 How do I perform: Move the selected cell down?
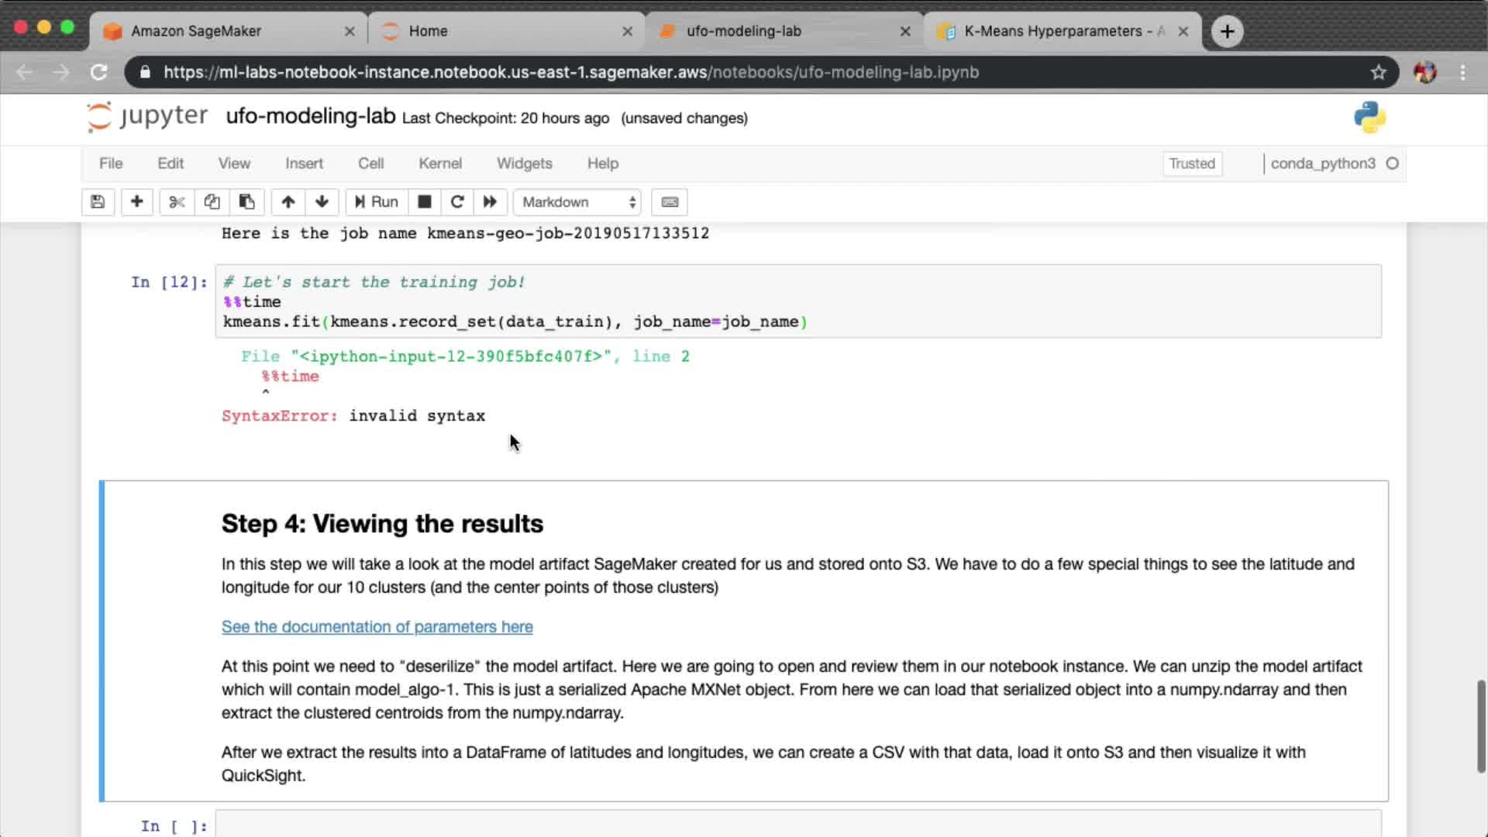pos(322,202)
